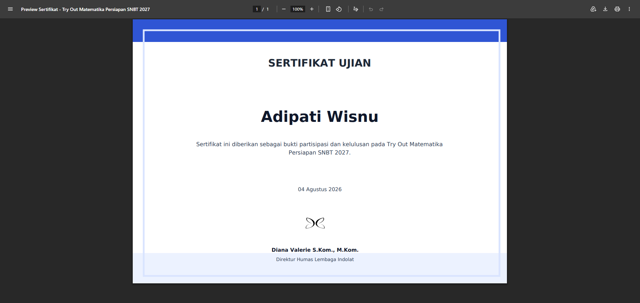Rotate the document counterclockwise
Image resolution: width=640 pixels, height=303 pixels.
click(x=339, y=9)
